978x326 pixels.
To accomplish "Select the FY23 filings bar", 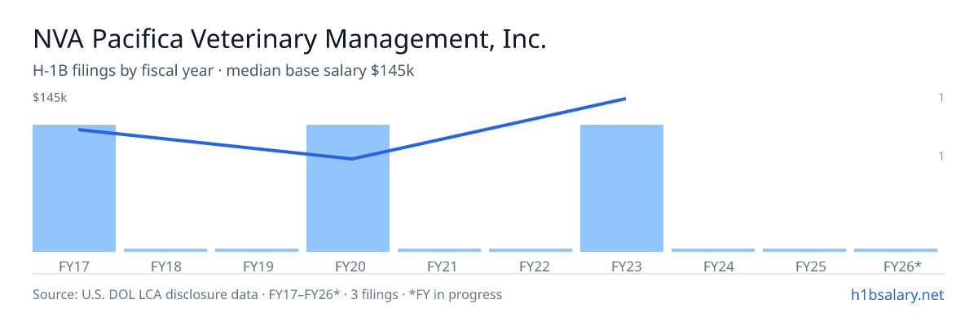I will [x=622, y=188].
